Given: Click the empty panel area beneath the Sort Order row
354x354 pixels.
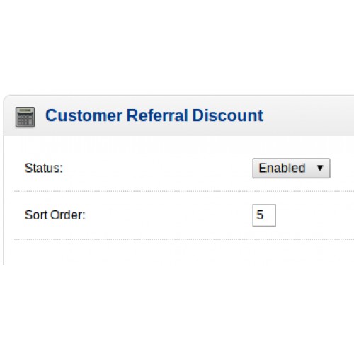Looking at the screenshot, I should [179, 253].
